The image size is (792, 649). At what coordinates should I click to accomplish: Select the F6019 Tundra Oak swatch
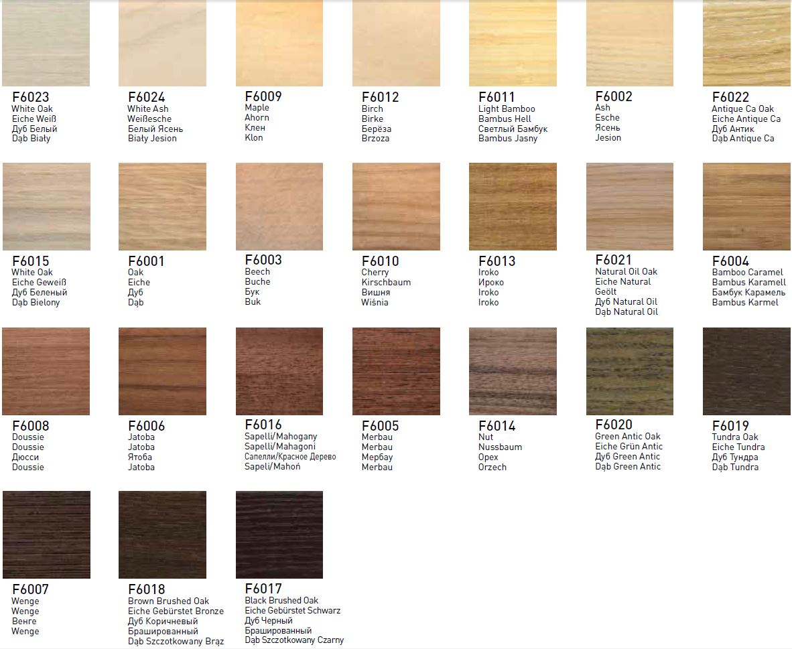[x=746, y=371]
